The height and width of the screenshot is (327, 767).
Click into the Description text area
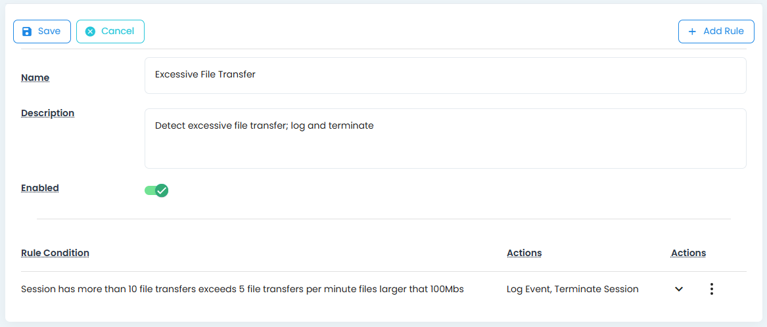click(445, 138)
